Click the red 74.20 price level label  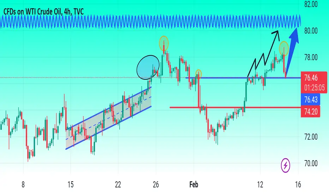(x=311, y=111)
